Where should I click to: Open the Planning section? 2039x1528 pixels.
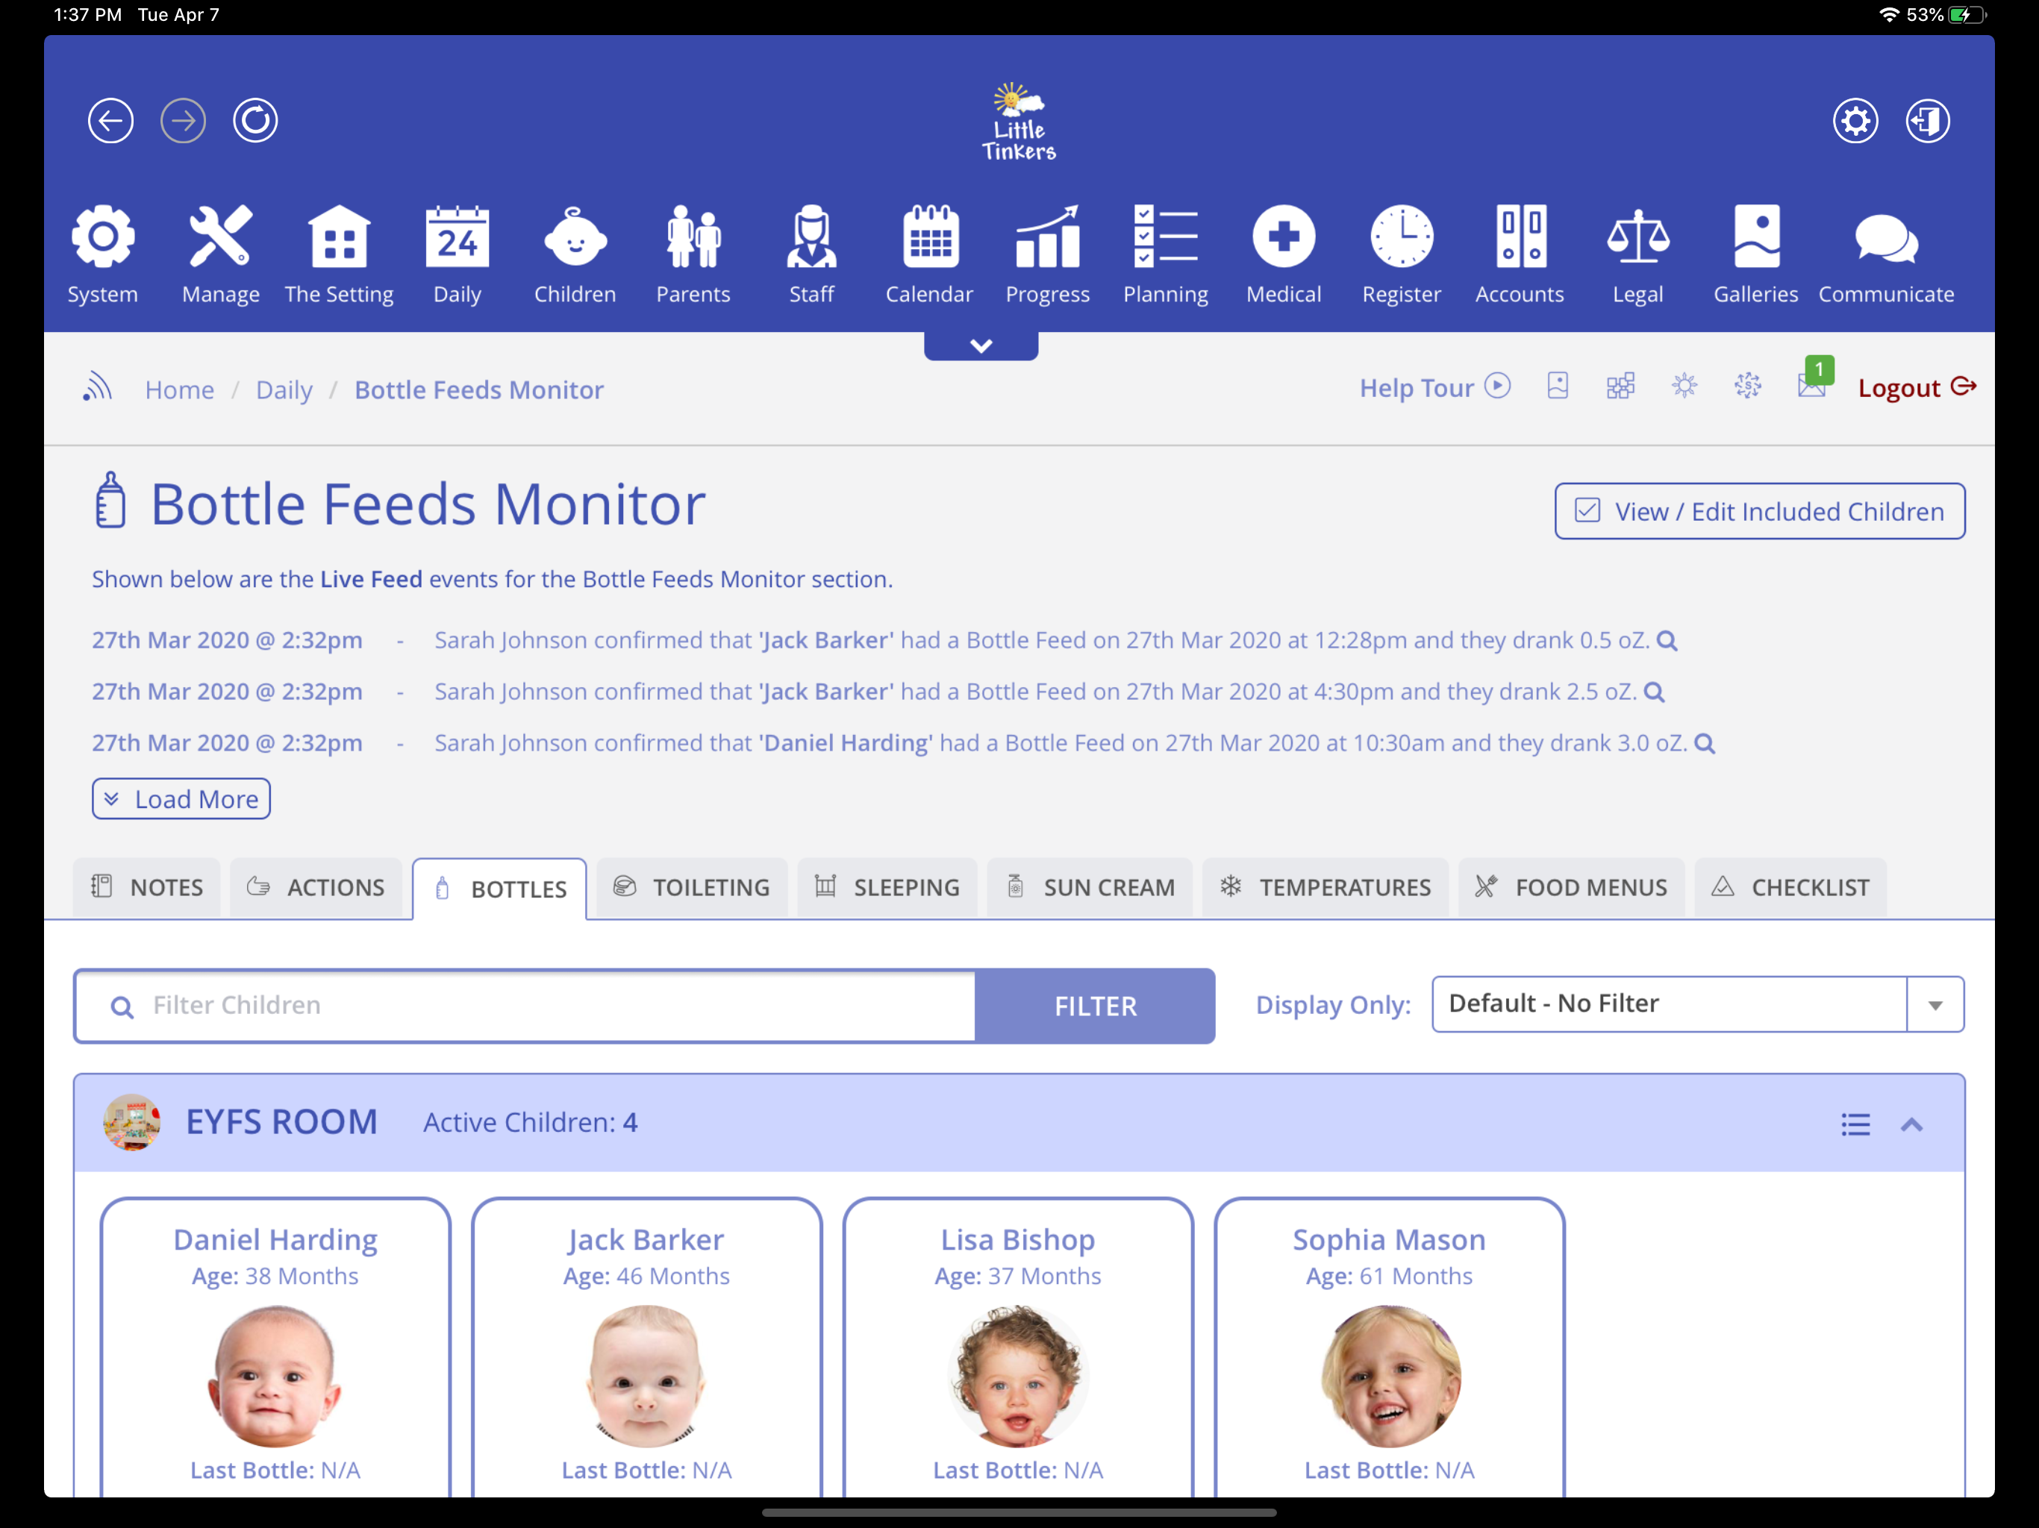click(x=1165, y=255)
